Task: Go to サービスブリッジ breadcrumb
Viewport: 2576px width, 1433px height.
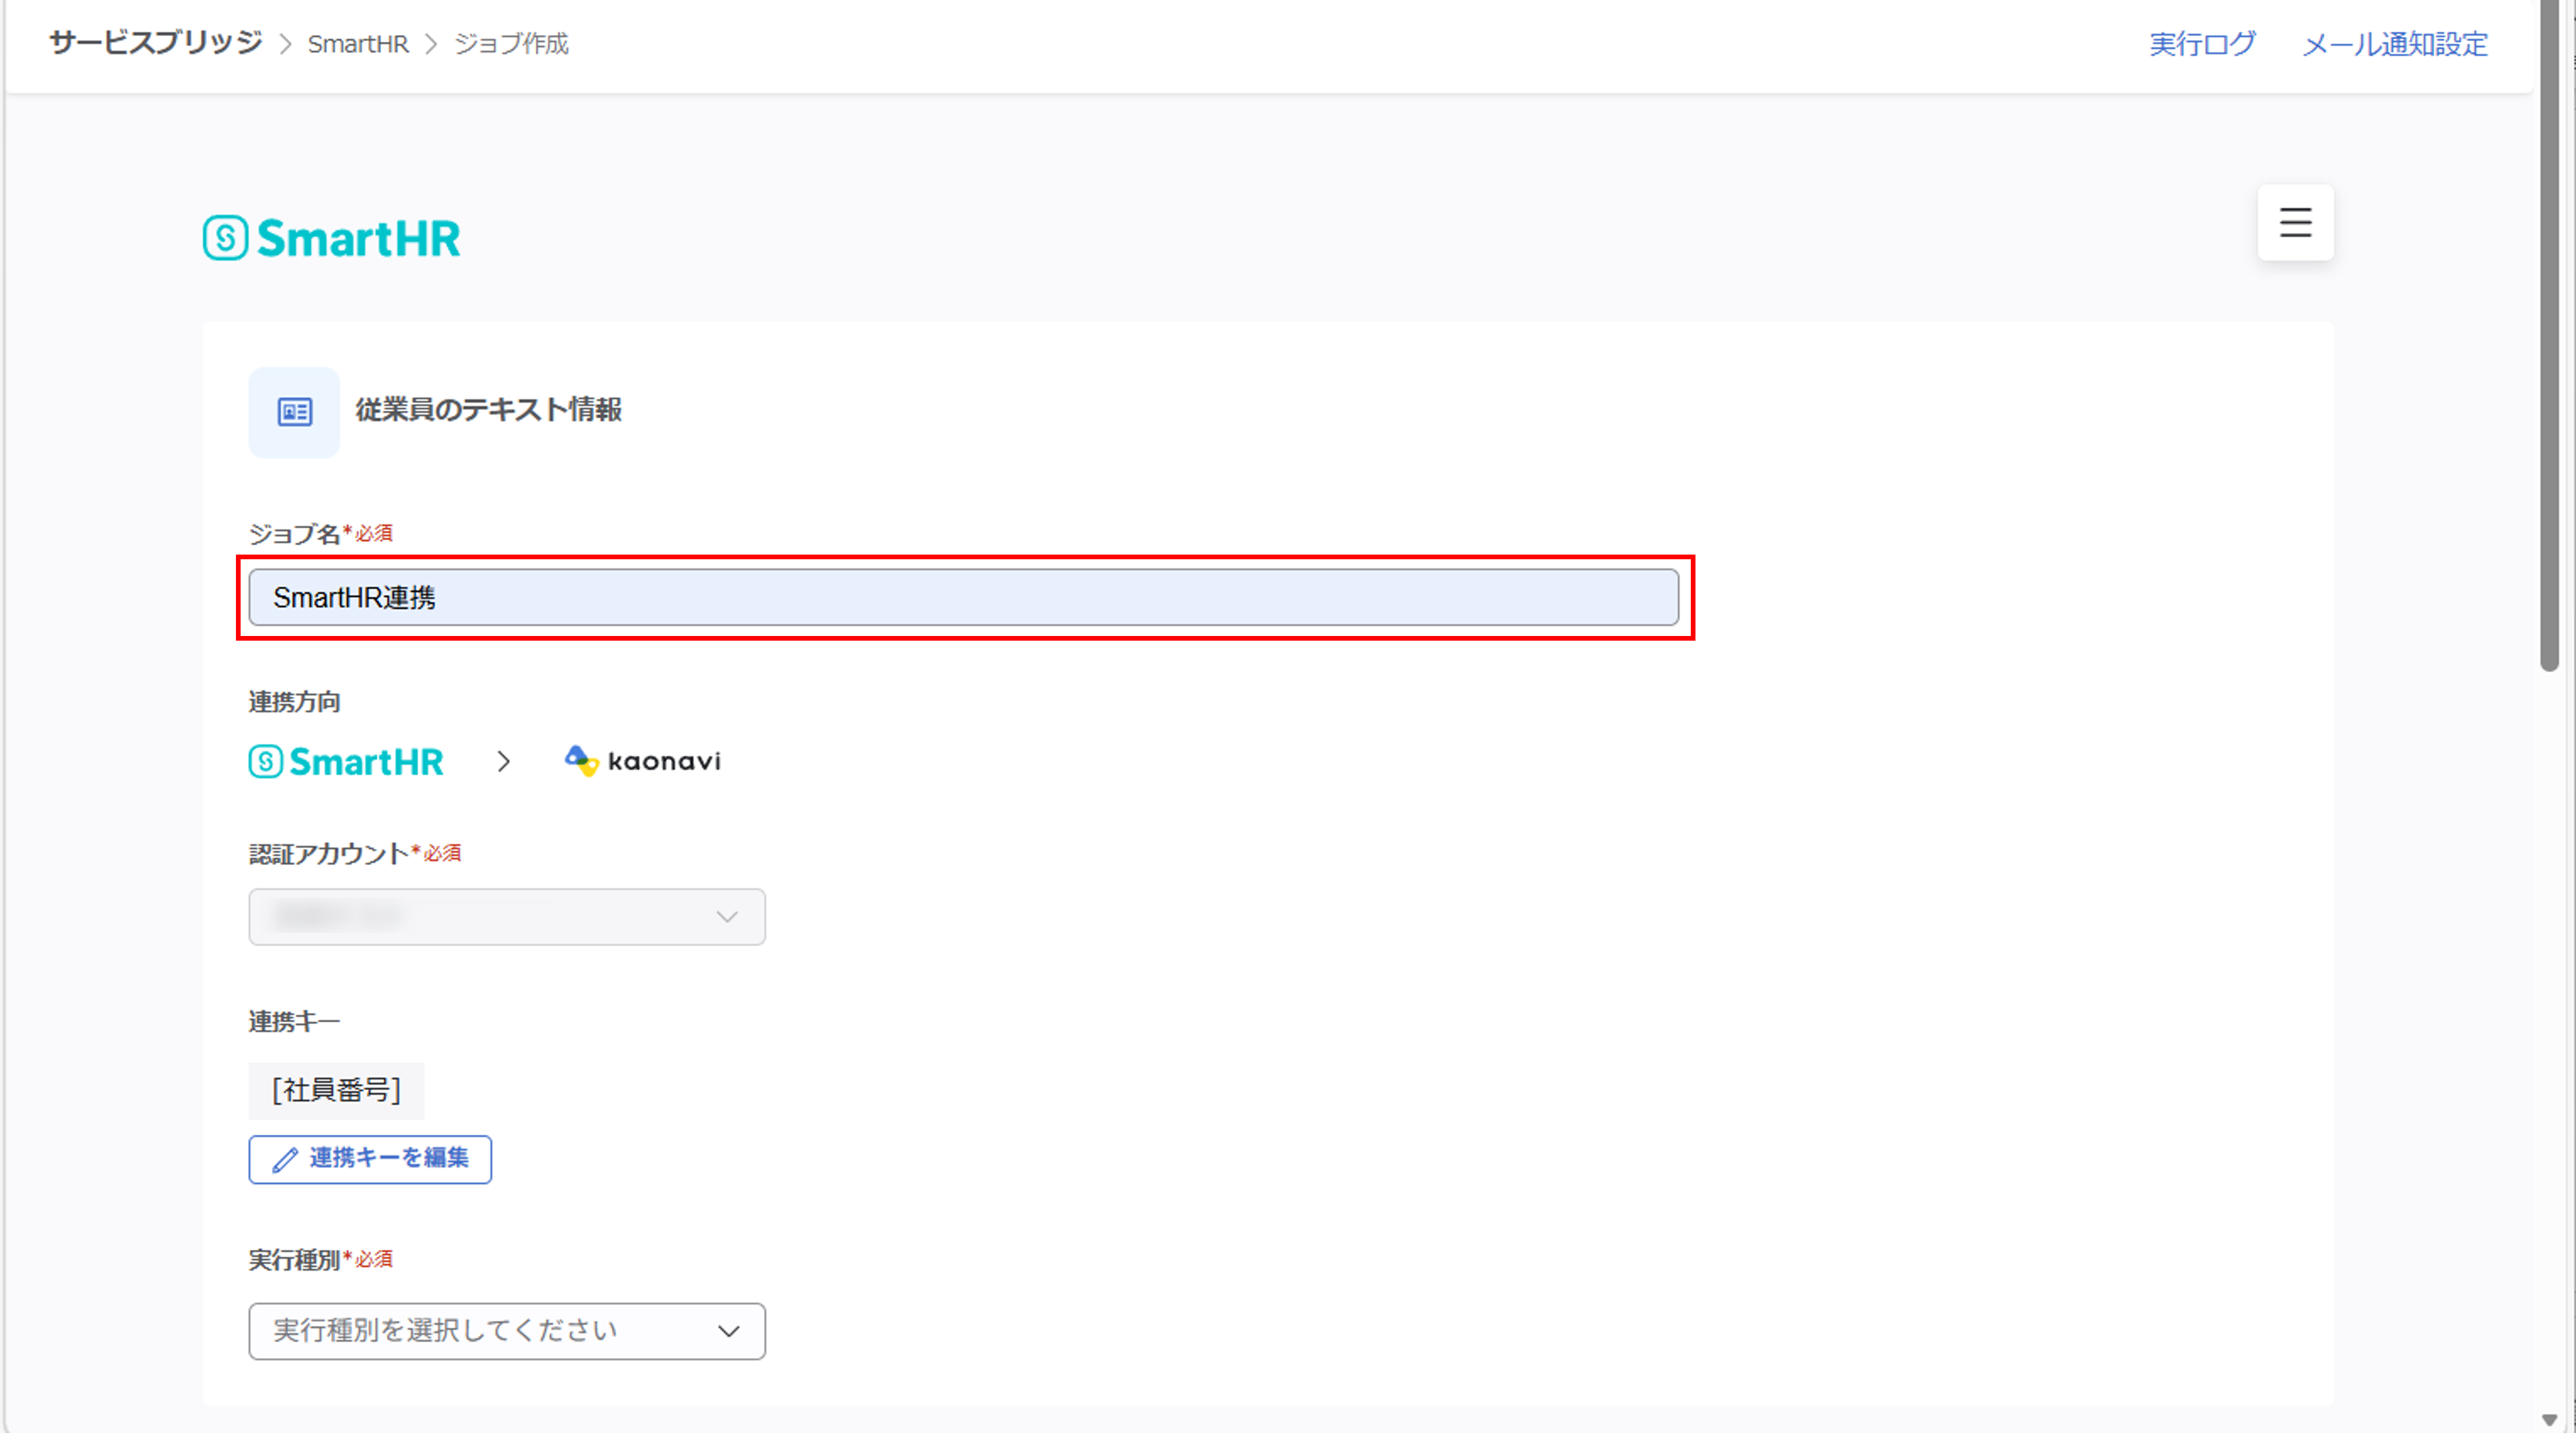Action: click(x=156, y=43)
